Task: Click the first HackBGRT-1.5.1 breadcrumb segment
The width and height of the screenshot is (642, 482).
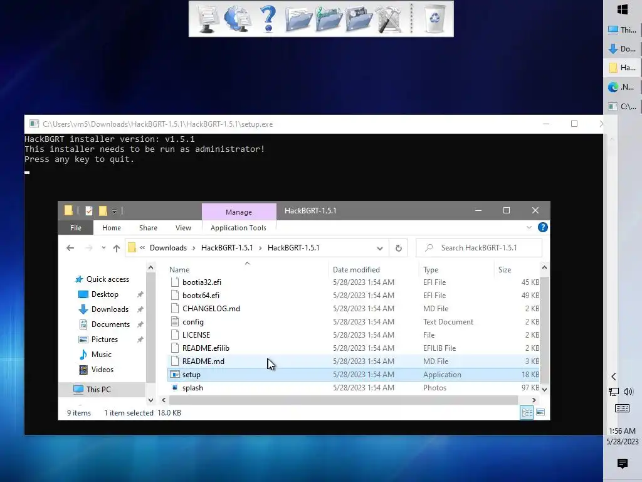Action: 227,248
